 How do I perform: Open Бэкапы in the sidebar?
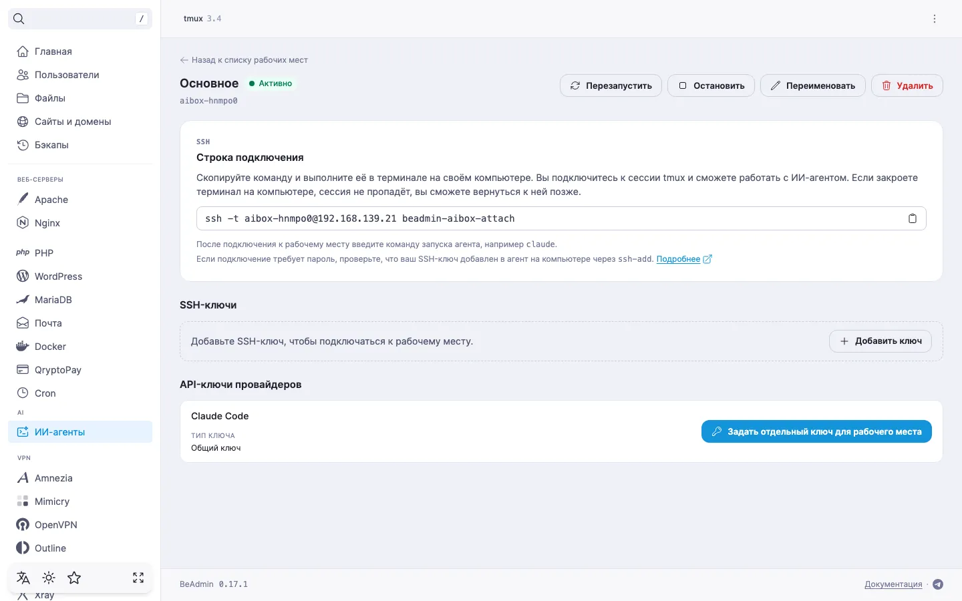(80, 145)
